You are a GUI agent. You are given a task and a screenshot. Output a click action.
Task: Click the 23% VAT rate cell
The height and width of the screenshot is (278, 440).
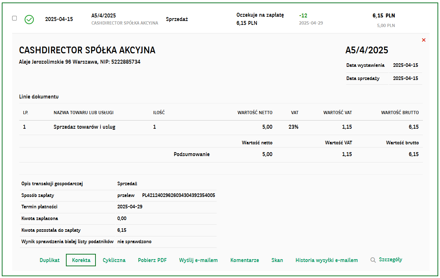click(x=294, y=127)
